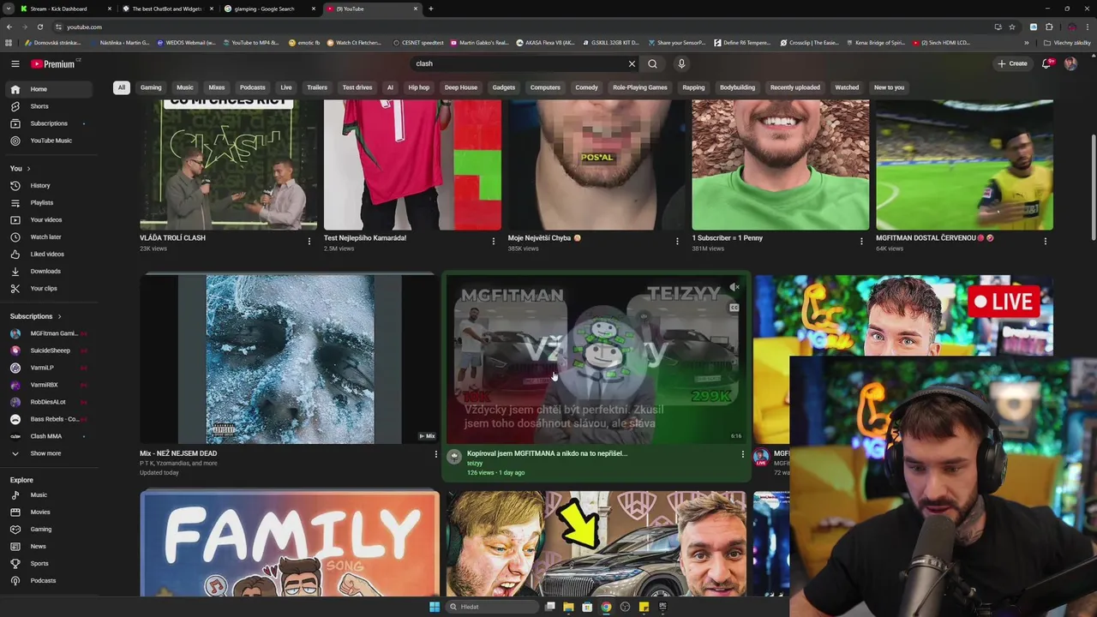Image resolution: width=1097 pixels, height=617 pixels.
Task: Select the 'Gaming' filter chip
Action: tap(151, 87)
